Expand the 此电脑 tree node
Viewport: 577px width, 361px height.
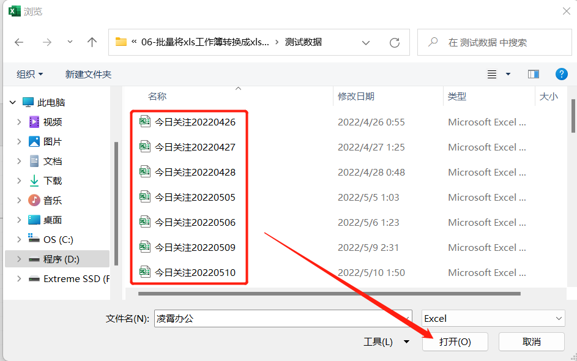pos(11,102)
